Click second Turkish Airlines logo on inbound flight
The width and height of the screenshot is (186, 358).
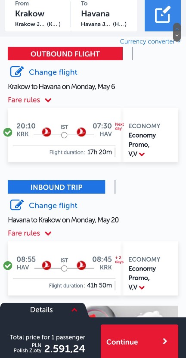(81, 265)
